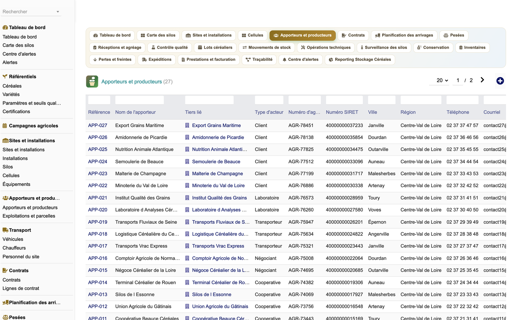This screenshot has width=517, height=320.
Task: Open tiers icon for Union Agricole du Gâtinais
Action: [187, 306]
